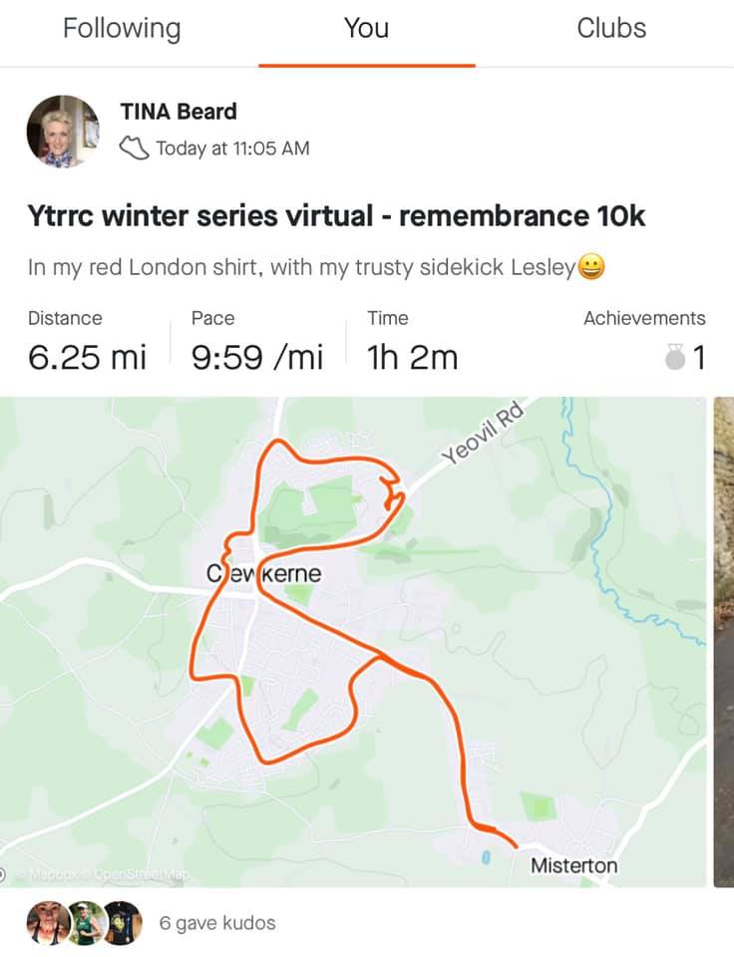Click the Mapbox OpenStreetMap attribution
This screenshot has width=734, height=957.
click(x=98, y=875)
